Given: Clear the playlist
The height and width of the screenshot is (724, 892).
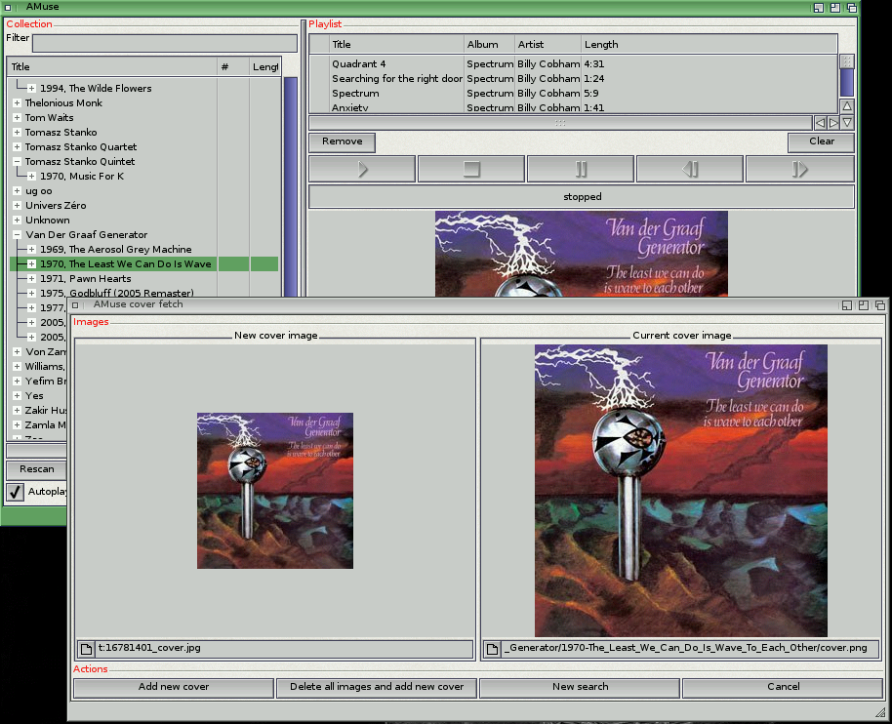Looking at the screenshot, I should click(x=821, y=141).
